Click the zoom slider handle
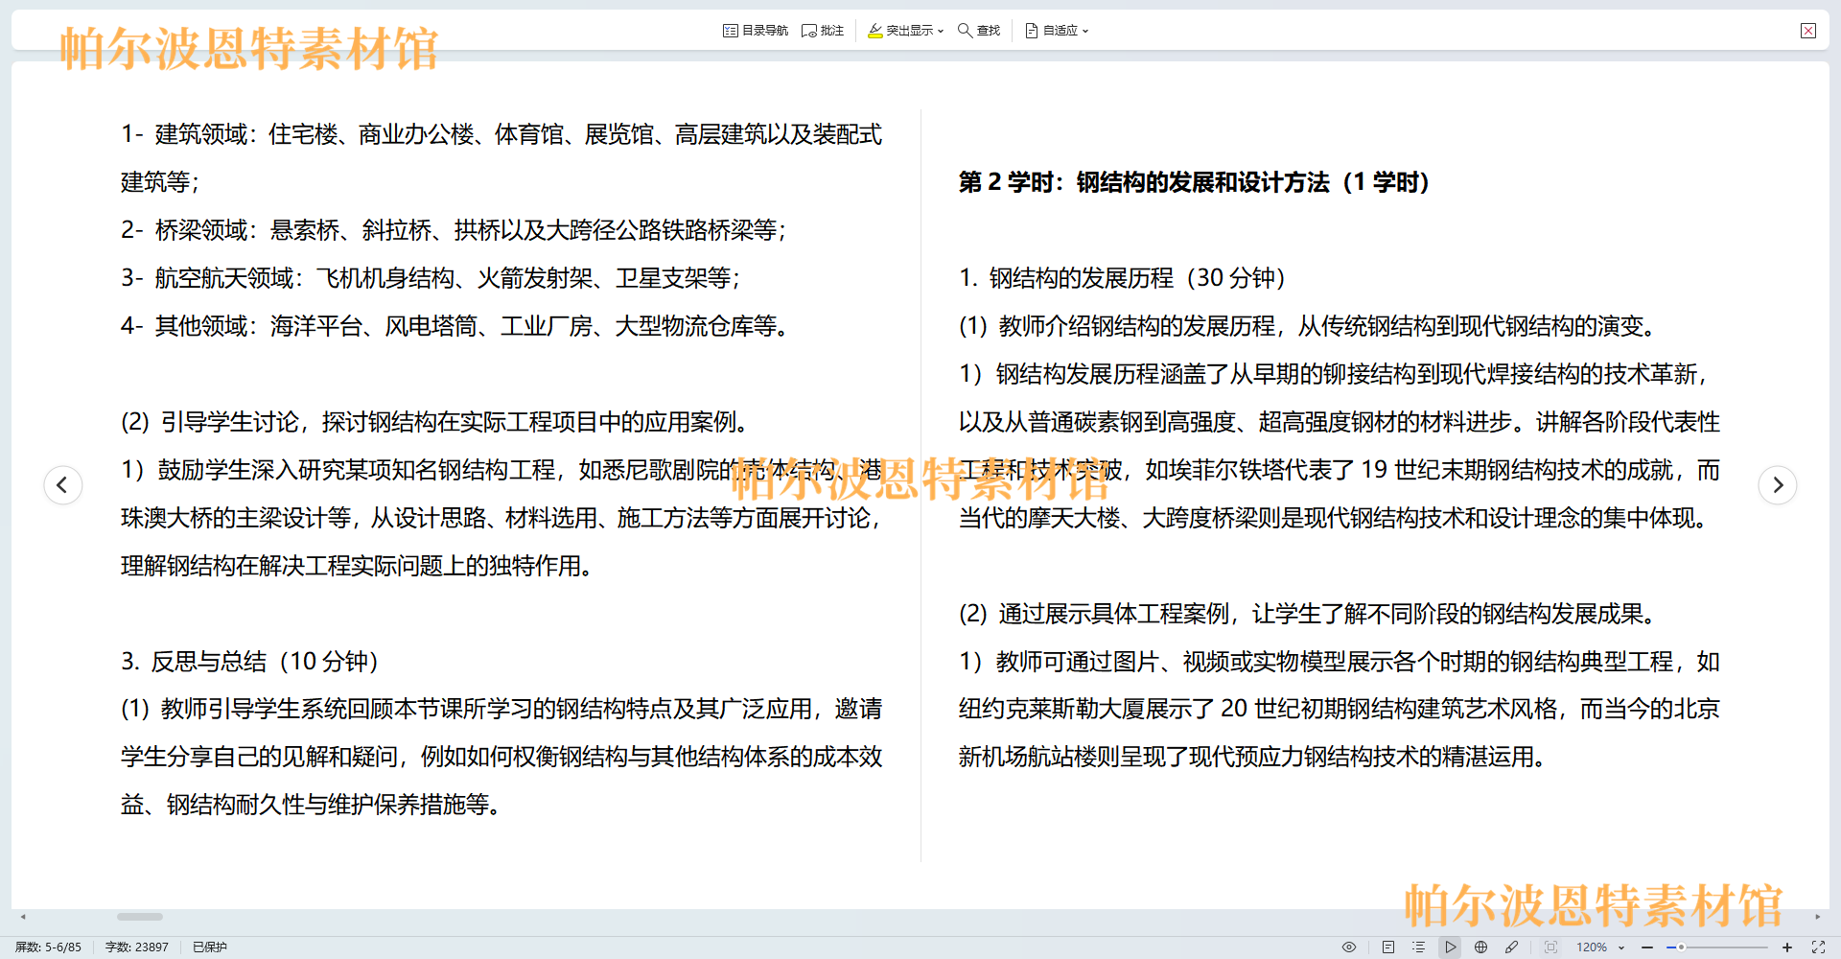The height and width of the screenshot is (959, 1841). tap(1681, 947)
